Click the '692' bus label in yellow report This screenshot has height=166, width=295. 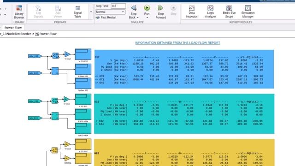coord(96,154)
